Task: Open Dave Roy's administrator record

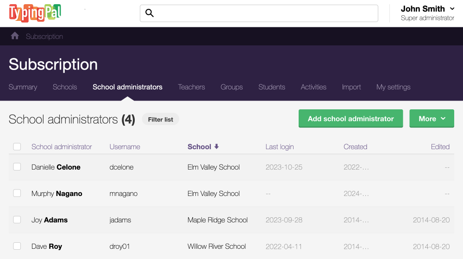Action: tap(47, 246)
